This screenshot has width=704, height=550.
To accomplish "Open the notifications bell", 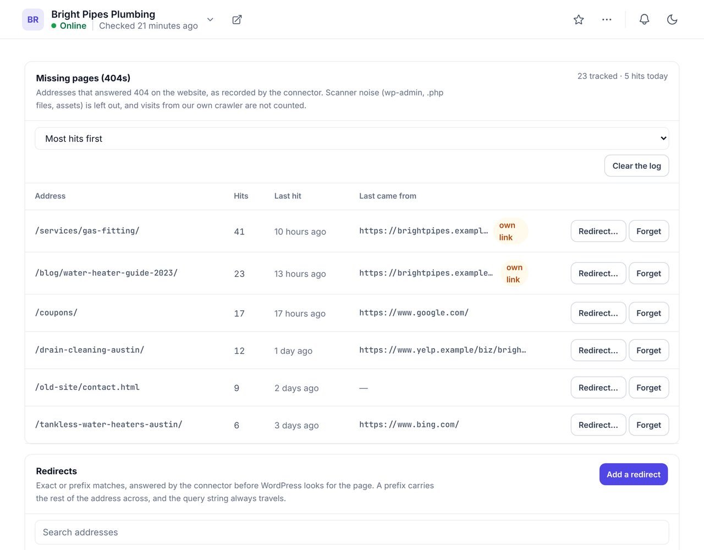I will click(x=644, y=20).
